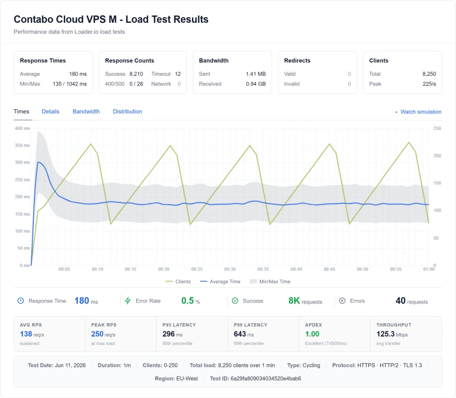Click the blue Average Time legend swatch
Viewport: 456px width, 398px height.
click(x=203, y=281)
